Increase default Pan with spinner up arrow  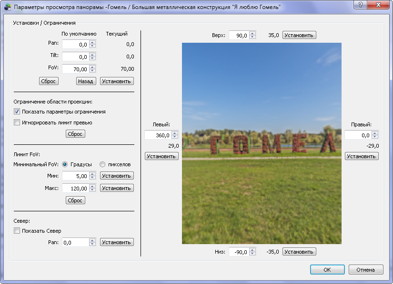pos(92,42)
